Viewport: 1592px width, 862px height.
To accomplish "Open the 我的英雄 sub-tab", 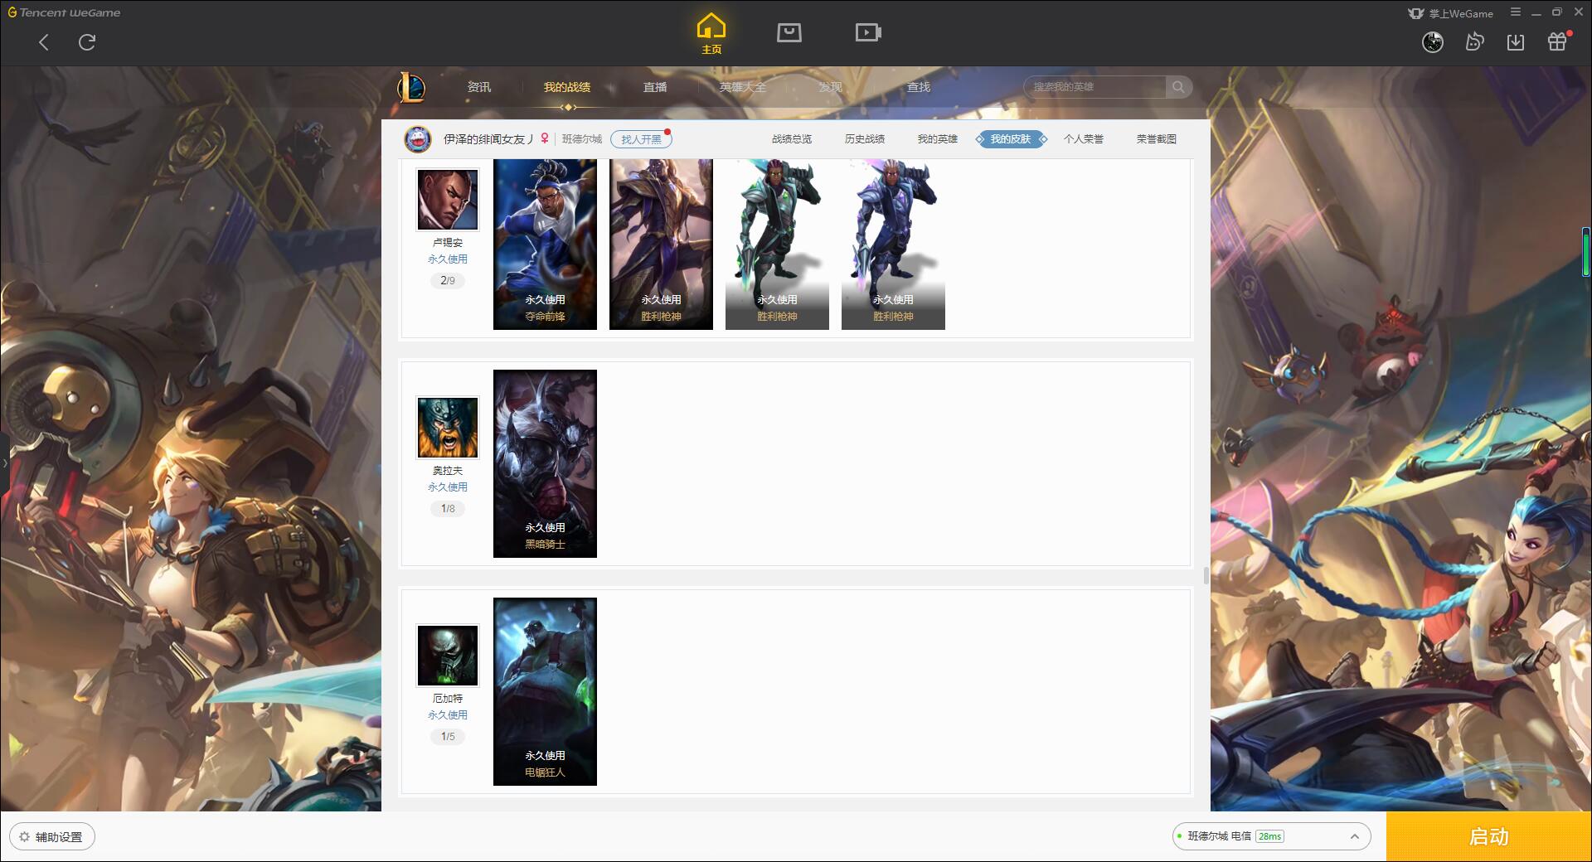I will pyautogui.click(x=938, y=139).
